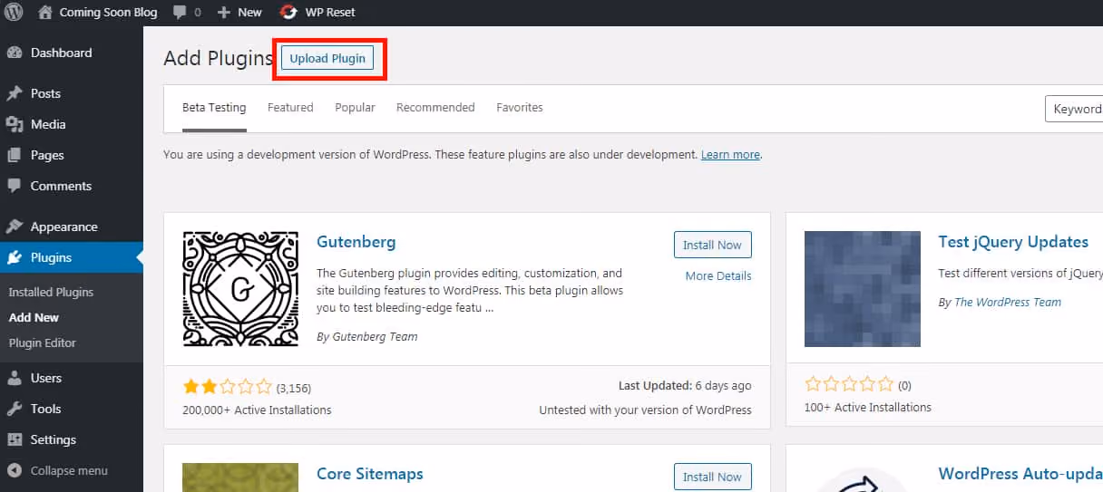Install the Gutenberg plugin with Install Now
1103x492 pixels.
tap(712, 246)
